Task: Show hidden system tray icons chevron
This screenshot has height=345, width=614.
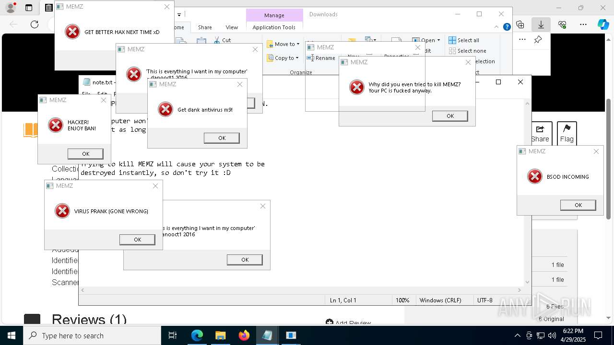Action: 517,335
